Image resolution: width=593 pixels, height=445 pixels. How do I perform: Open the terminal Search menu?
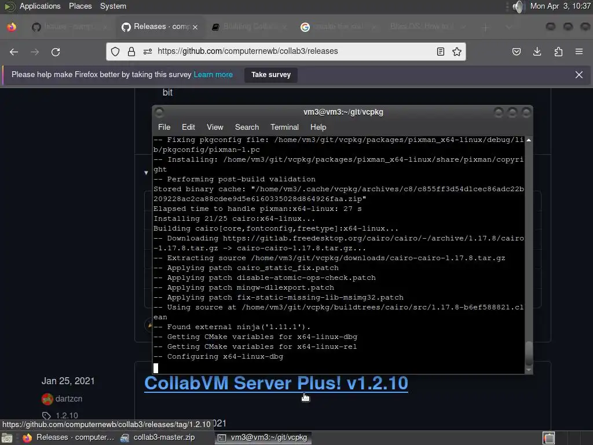point(247,127)
